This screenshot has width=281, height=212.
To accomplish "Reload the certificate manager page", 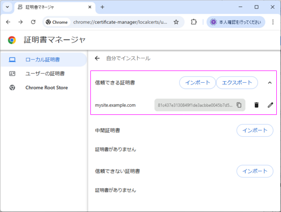I will (33, 22).
